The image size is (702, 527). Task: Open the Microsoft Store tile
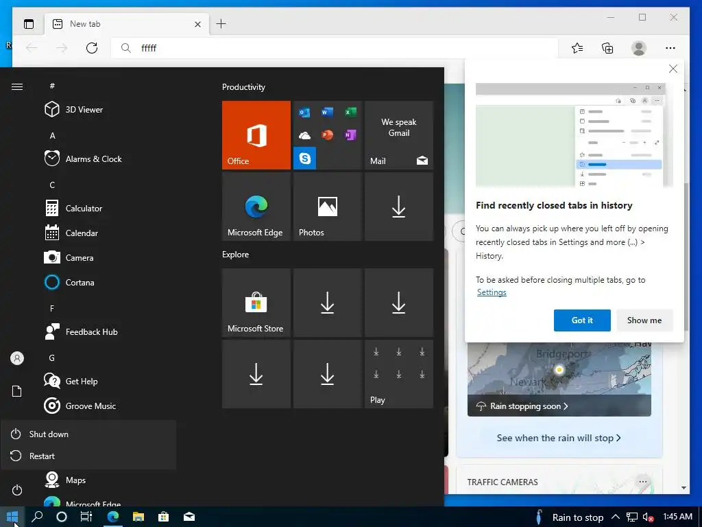tap(256, 303)
